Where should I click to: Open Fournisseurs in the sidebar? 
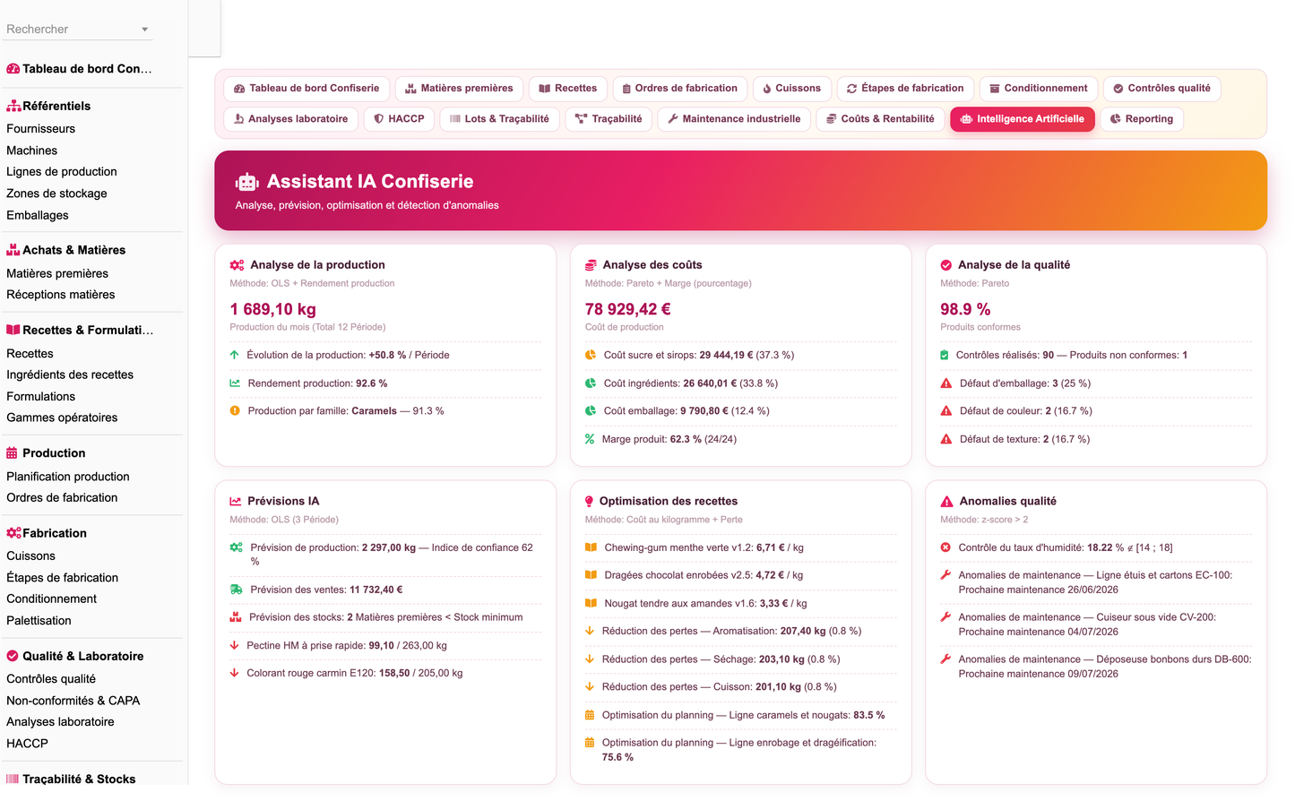(x=40, y=129)
